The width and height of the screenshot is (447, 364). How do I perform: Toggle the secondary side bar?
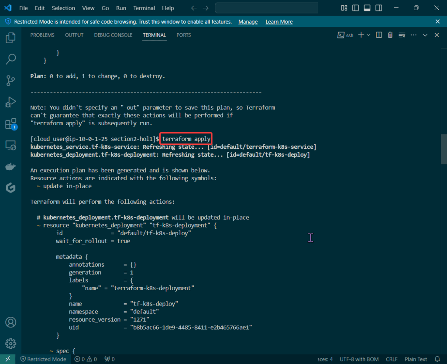coord(378,8)
